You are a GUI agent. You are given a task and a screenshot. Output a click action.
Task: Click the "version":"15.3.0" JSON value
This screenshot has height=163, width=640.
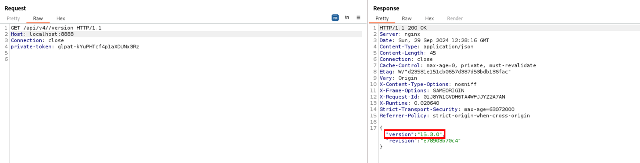coord(414,134)
